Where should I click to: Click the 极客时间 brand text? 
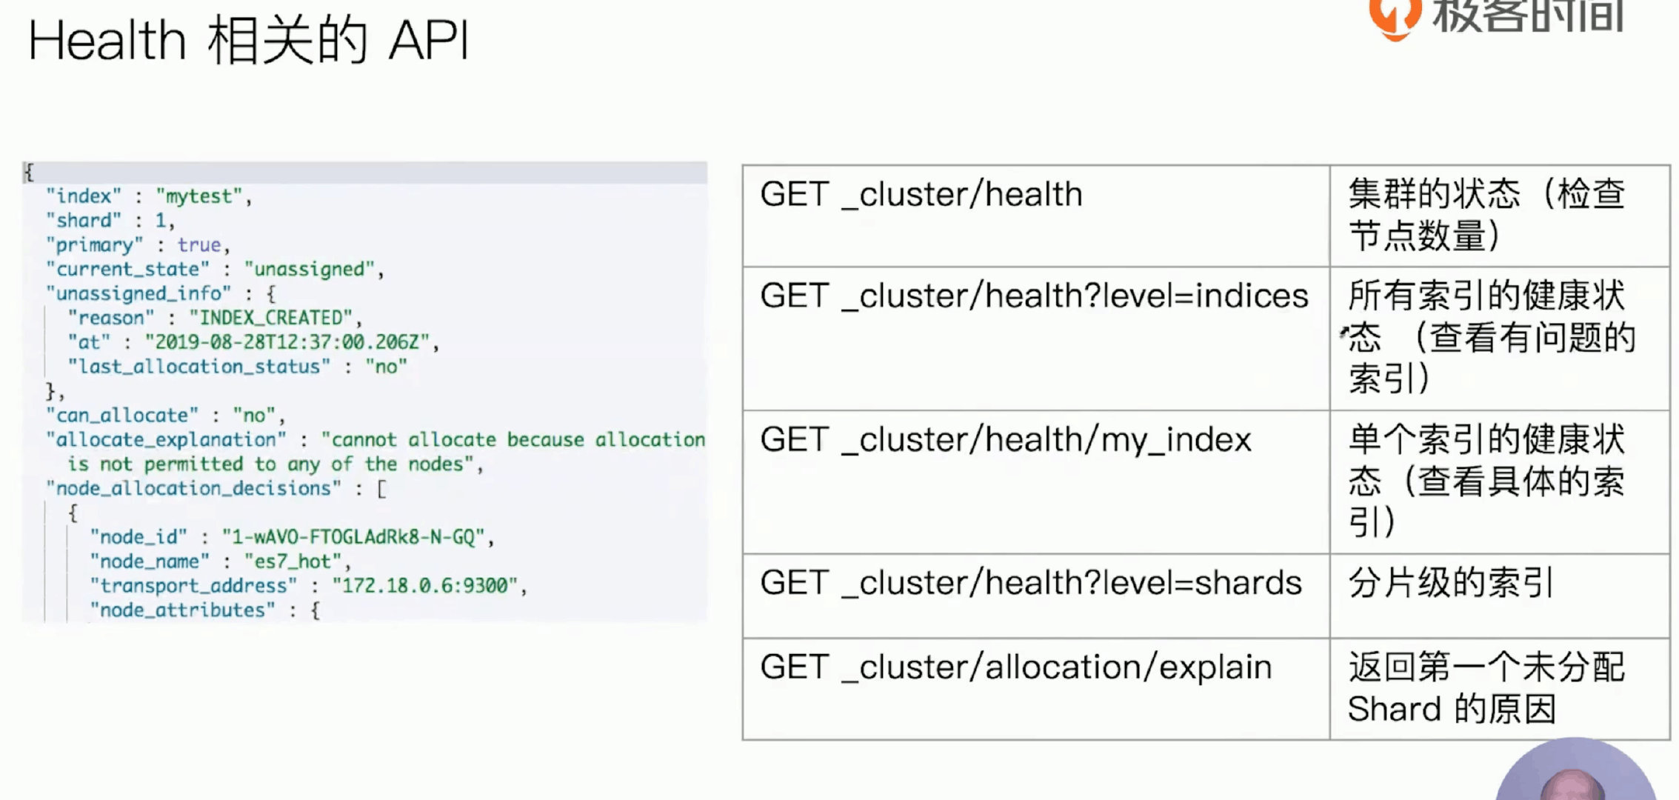pyautogui.click(x=1528, y=16)
